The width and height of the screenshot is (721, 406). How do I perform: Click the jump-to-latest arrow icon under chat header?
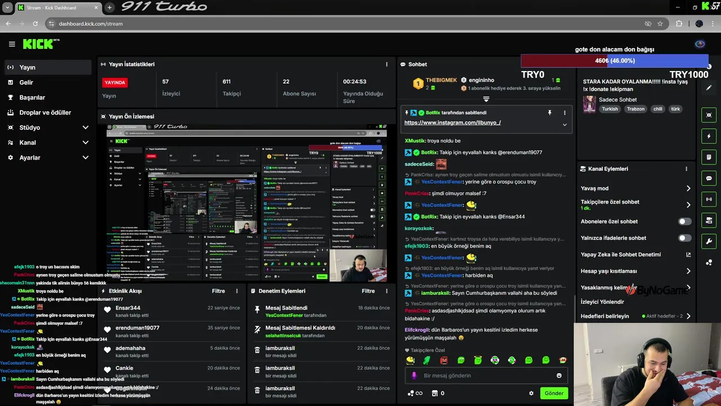[486, 99]
